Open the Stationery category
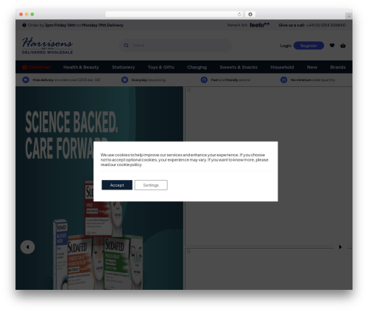The height and width of the screenshot is (312, 368). [x=124, y=67]
